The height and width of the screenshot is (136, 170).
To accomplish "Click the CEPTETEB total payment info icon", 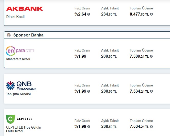I will (x=152, y=127).
